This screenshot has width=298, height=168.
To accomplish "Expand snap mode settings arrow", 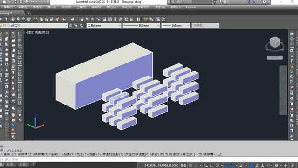I will [201, 165].
